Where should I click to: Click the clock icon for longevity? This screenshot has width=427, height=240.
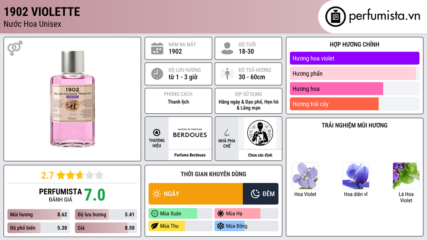(x=157, y=74)
